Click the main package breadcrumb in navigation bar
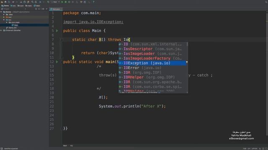Viewport: 268px width, 150px height. [x=28, y=5]
